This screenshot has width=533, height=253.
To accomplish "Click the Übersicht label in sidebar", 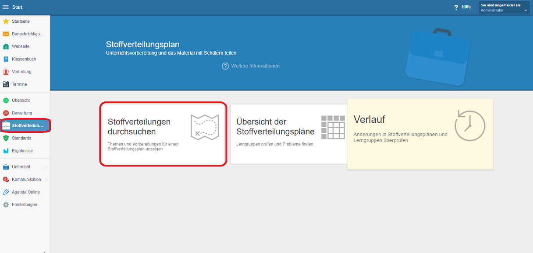I will point(21,101).
